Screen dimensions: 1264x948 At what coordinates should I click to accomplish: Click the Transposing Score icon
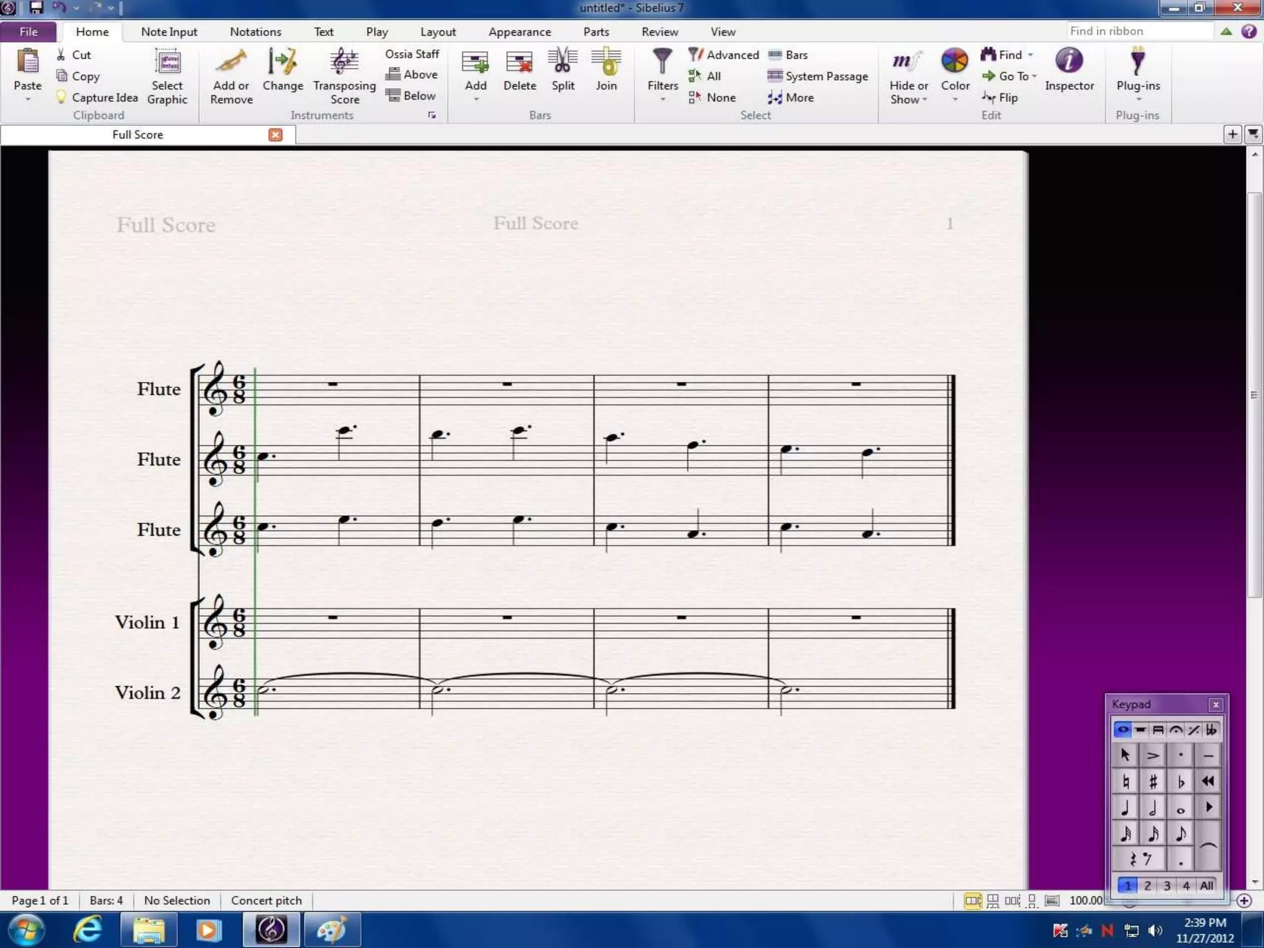point(344,62)
